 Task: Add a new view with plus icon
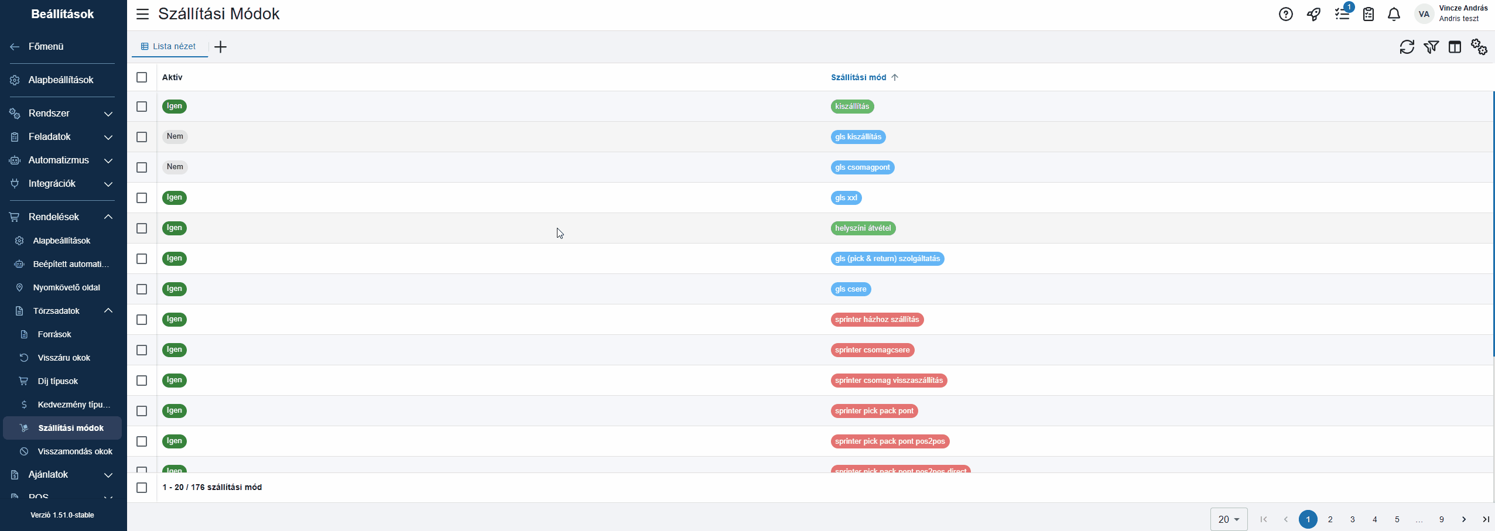pos(220,47)
